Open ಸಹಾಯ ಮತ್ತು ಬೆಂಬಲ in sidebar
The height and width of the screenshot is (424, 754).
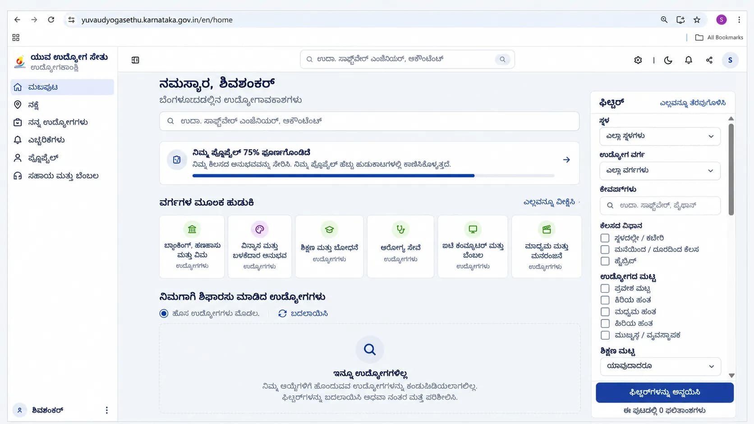(x=62, y=176)
